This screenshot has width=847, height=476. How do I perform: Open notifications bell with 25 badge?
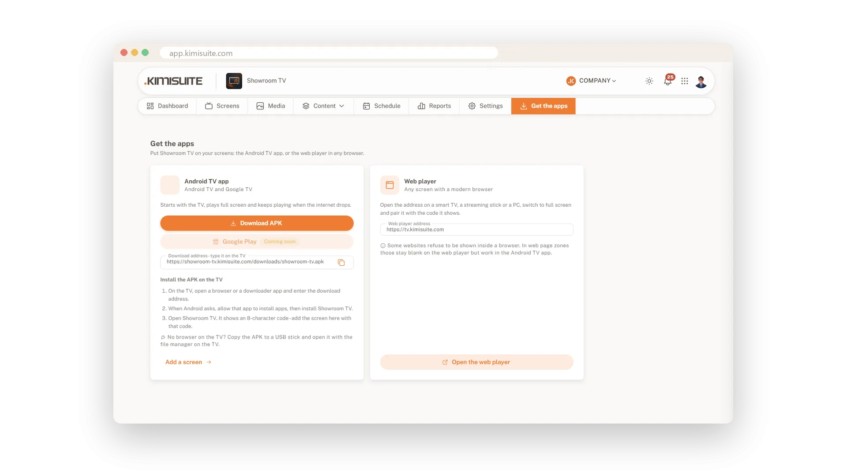pyautogui.click(x=668, y=80)
